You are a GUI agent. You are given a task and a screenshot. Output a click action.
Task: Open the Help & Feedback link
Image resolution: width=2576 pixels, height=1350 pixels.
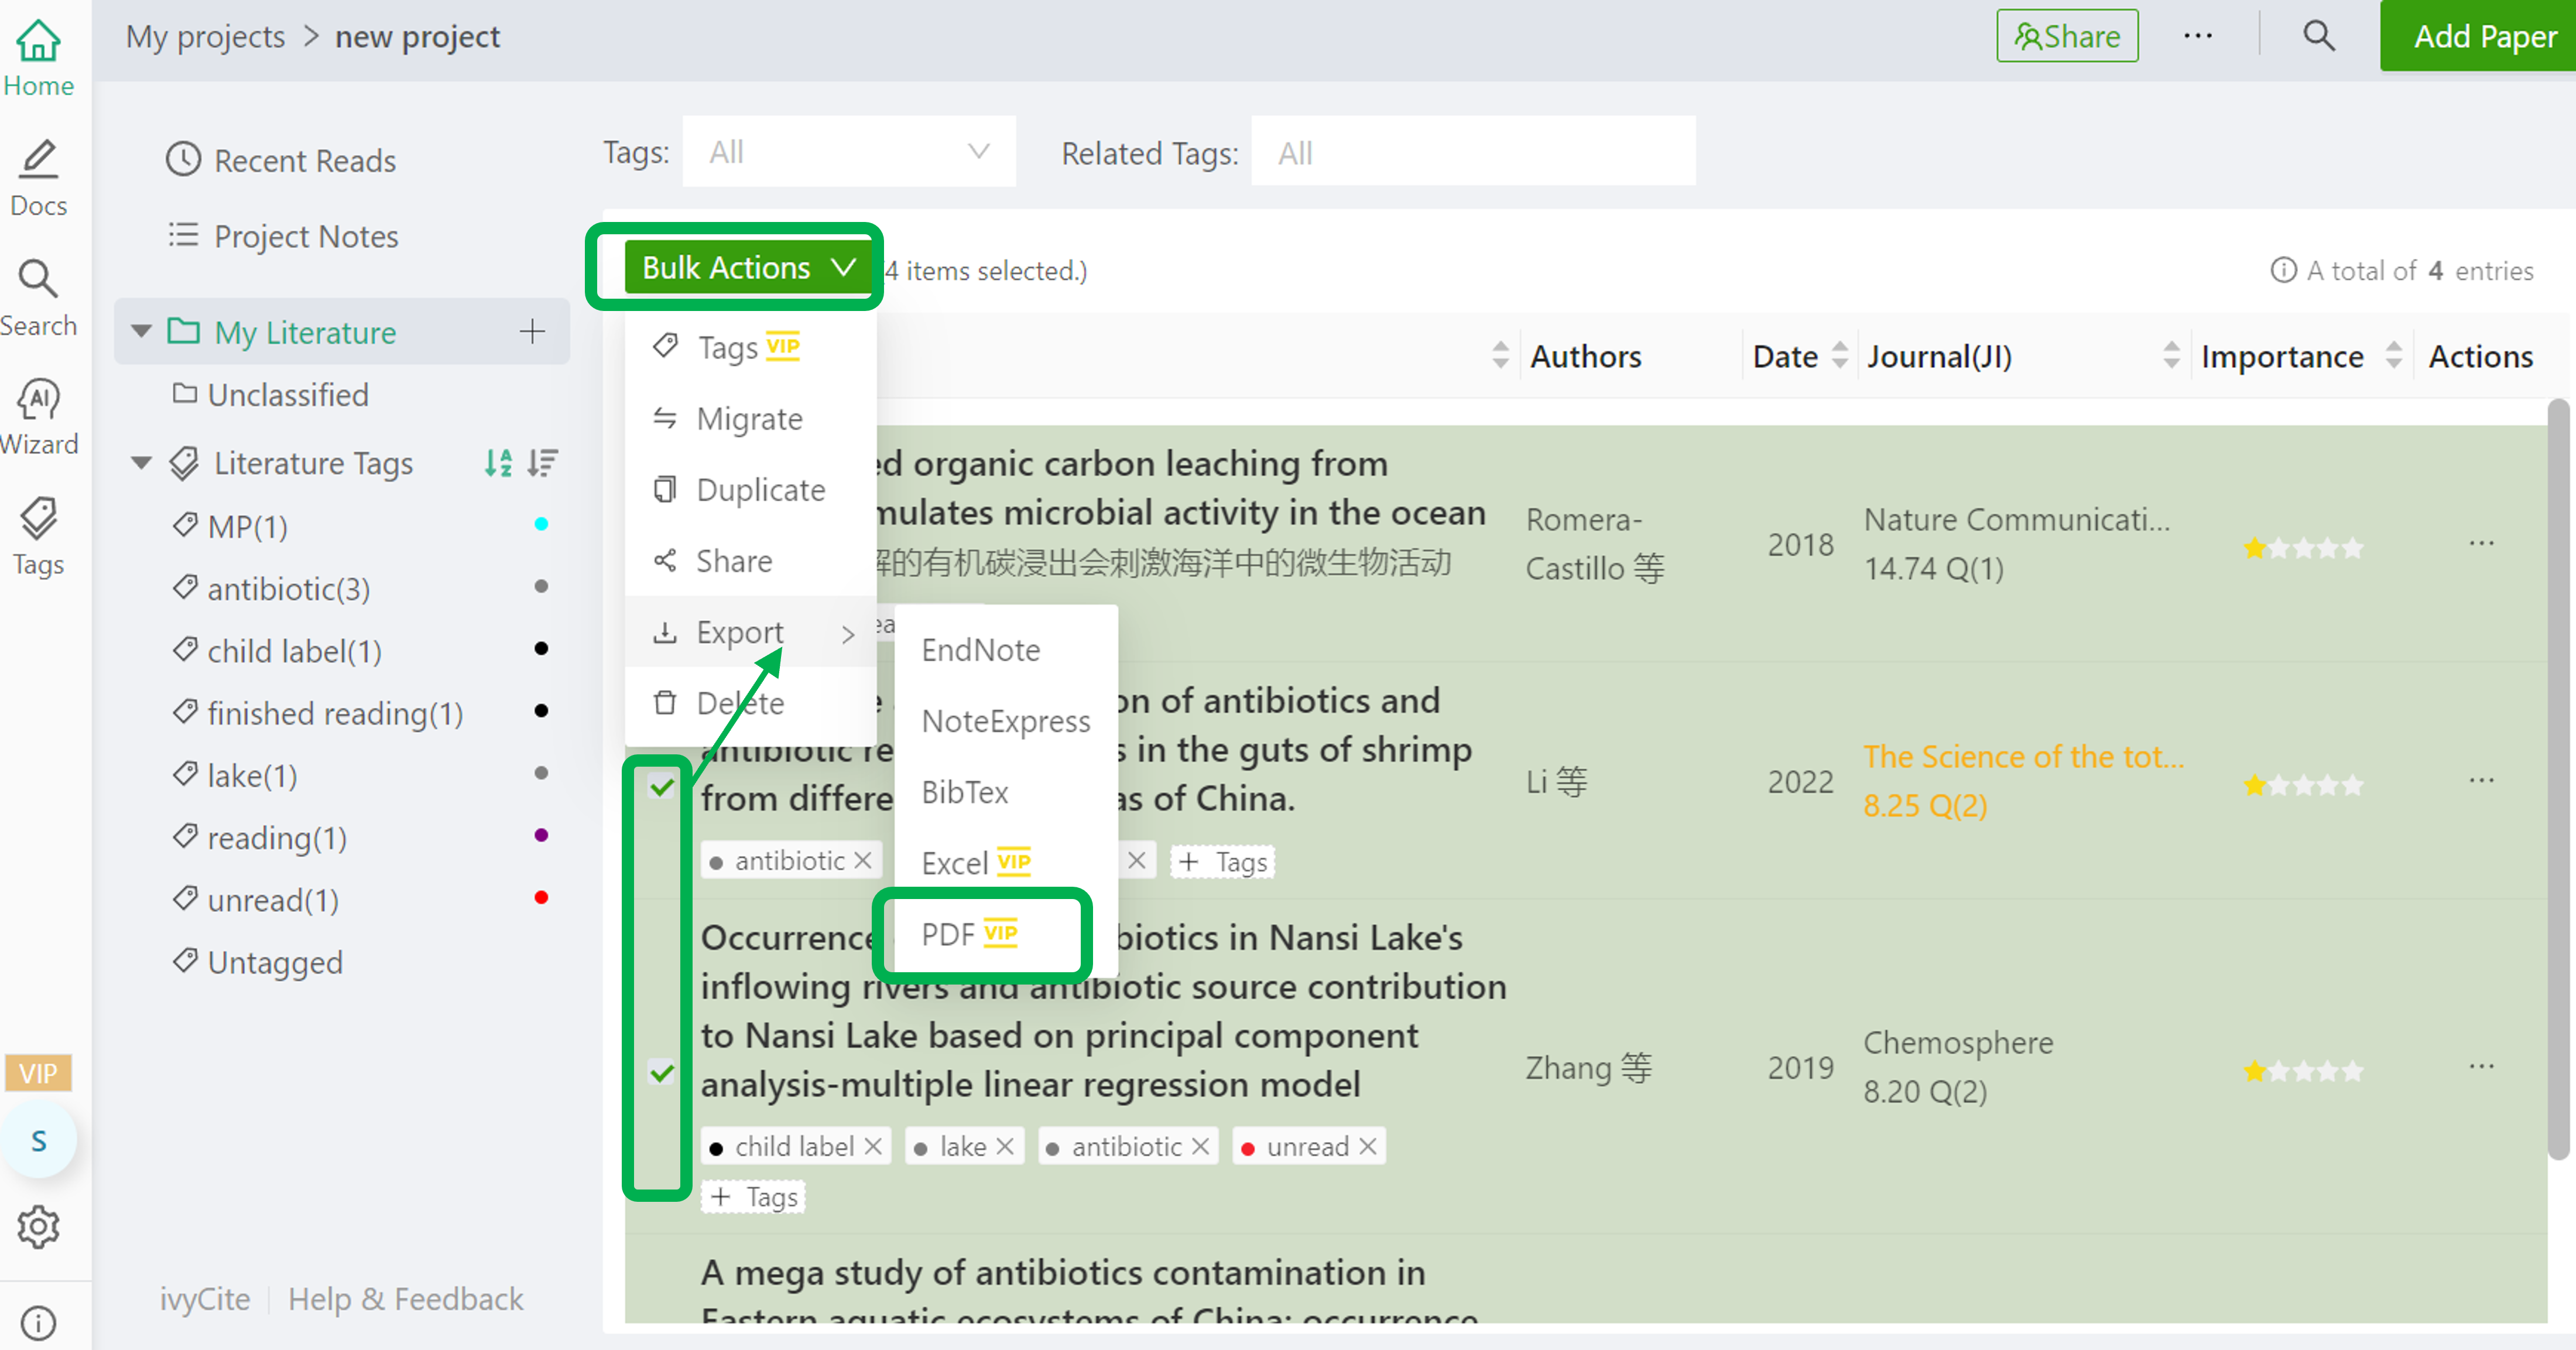click(405, 1298)
